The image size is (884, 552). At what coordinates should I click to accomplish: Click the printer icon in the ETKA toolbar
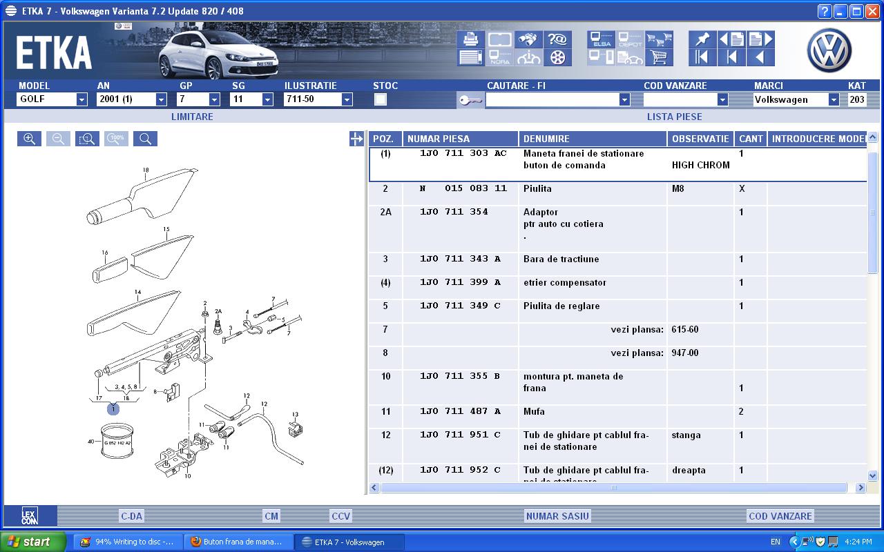point(471,39)
